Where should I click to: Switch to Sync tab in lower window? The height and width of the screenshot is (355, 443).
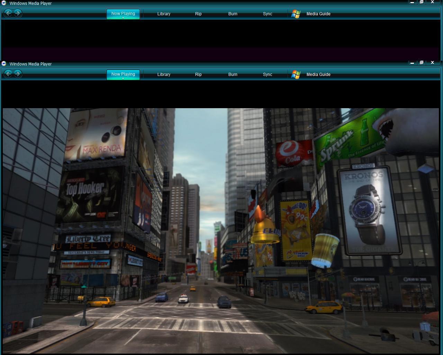point(268,75)
